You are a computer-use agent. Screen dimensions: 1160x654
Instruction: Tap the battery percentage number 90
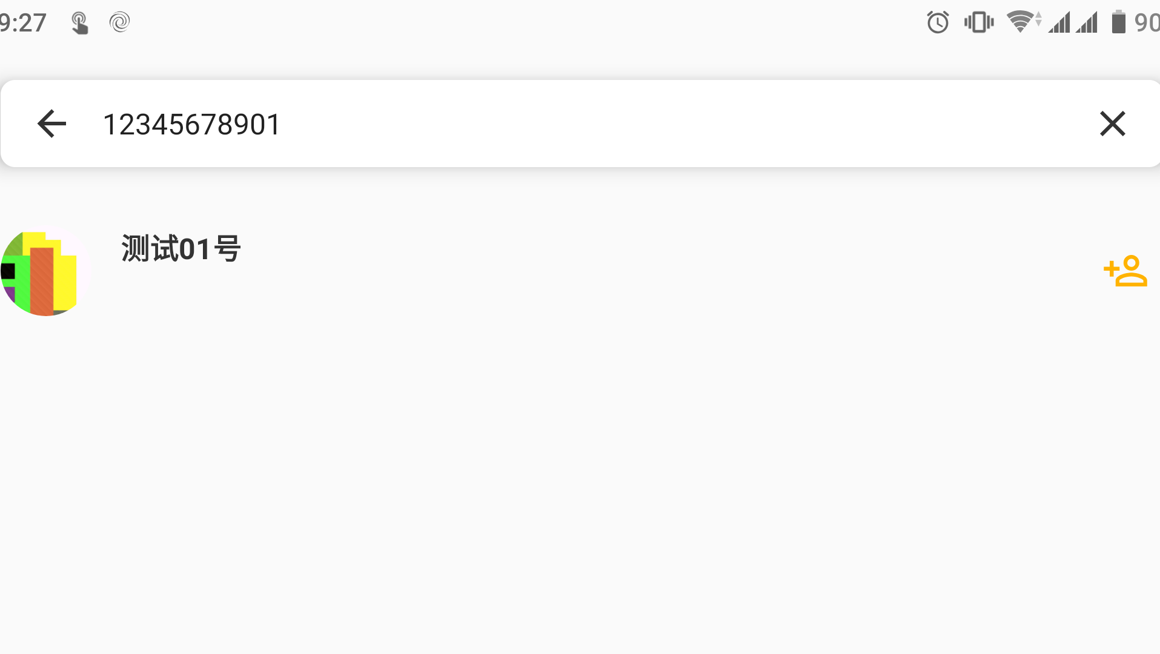coord(1147,23)
